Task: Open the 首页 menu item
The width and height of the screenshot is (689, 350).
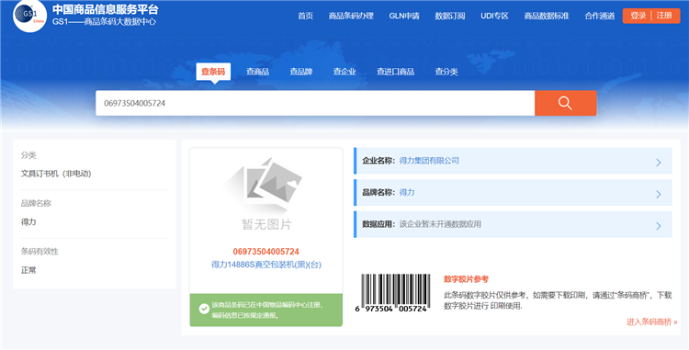Action: (x=305, y=16)
